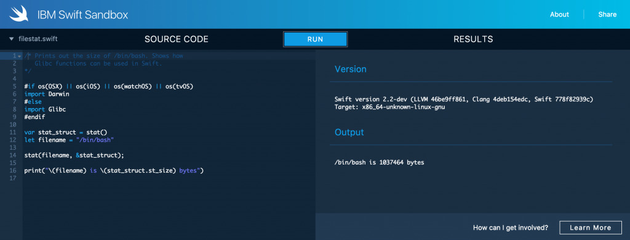Click the IBM Swift Sandbox title

click(x=83, y=15)
